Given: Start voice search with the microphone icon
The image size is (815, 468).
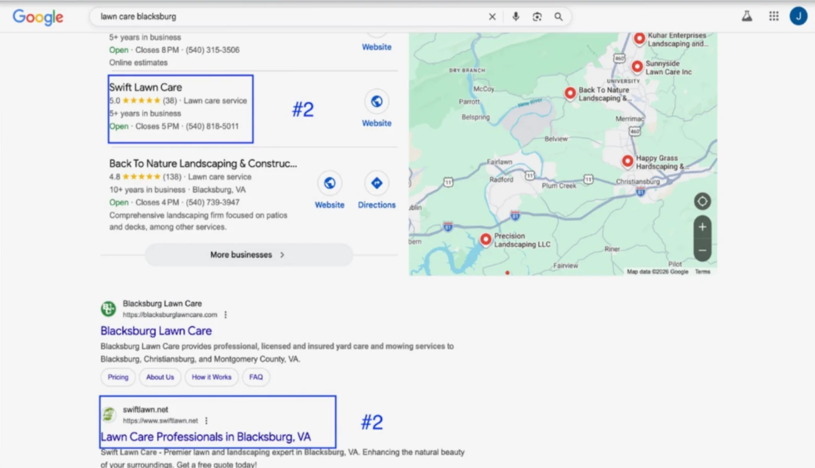Looking at the screenshot, I should coord(516,17).
